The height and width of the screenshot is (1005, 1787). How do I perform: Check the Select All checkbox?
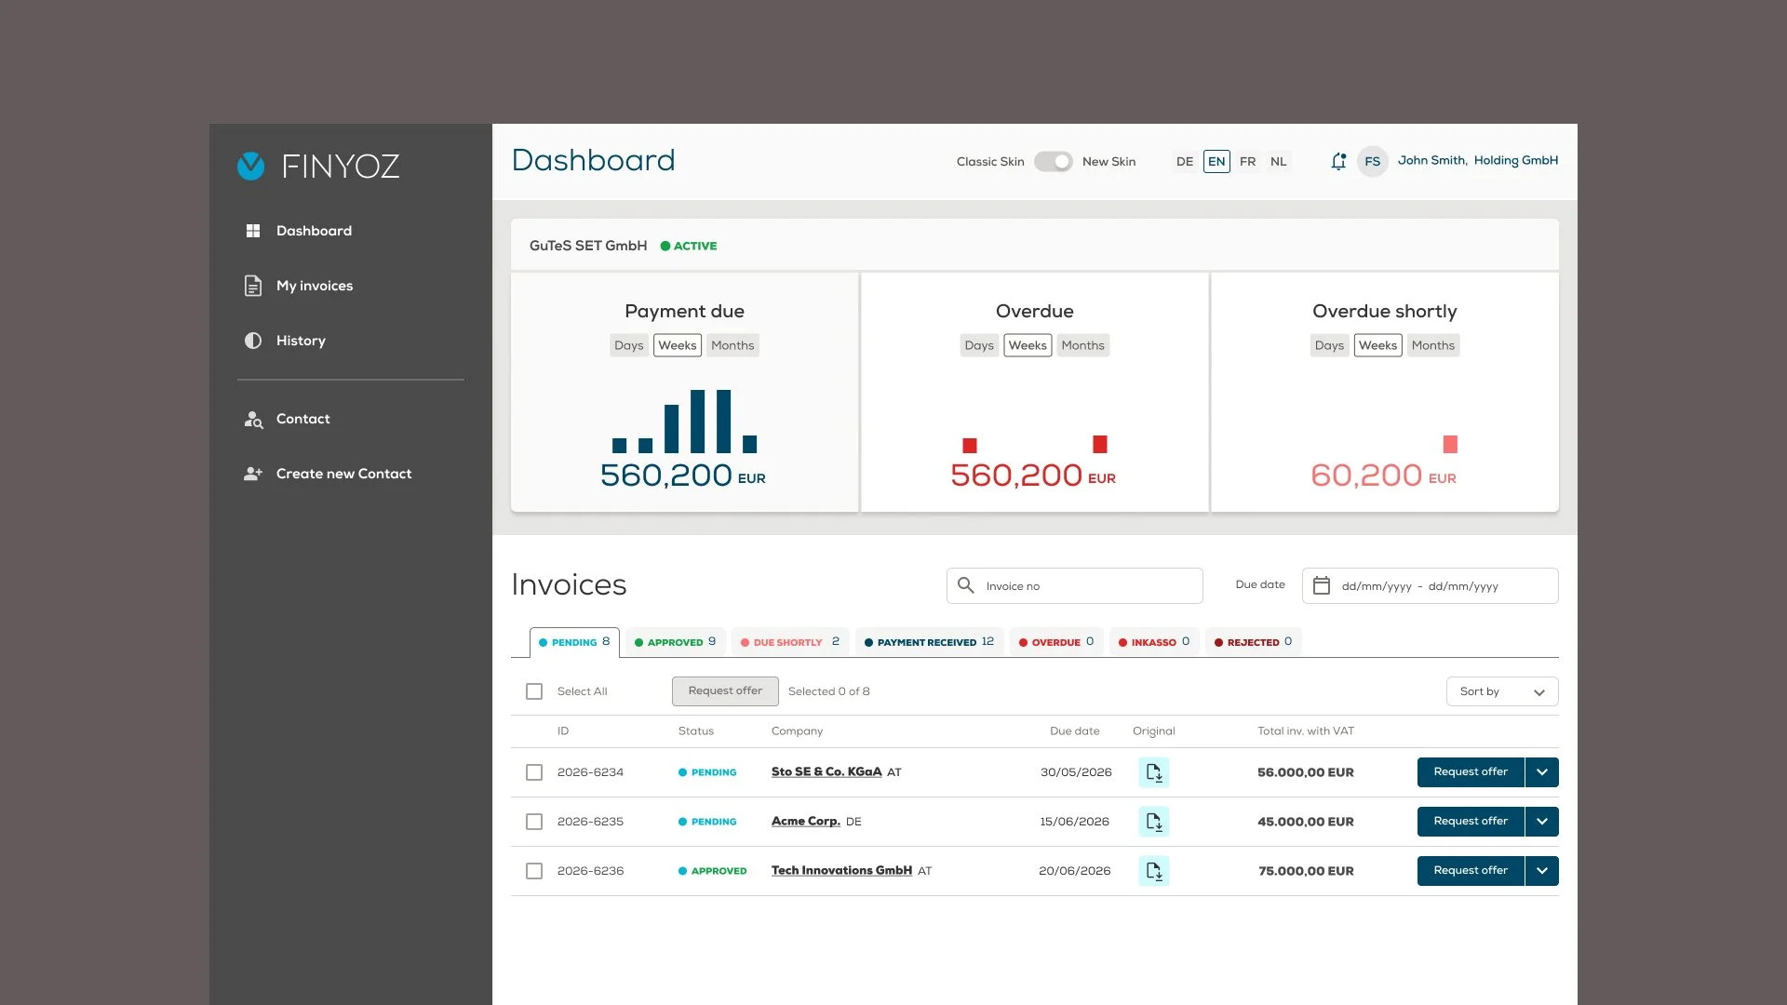[534, 691]
